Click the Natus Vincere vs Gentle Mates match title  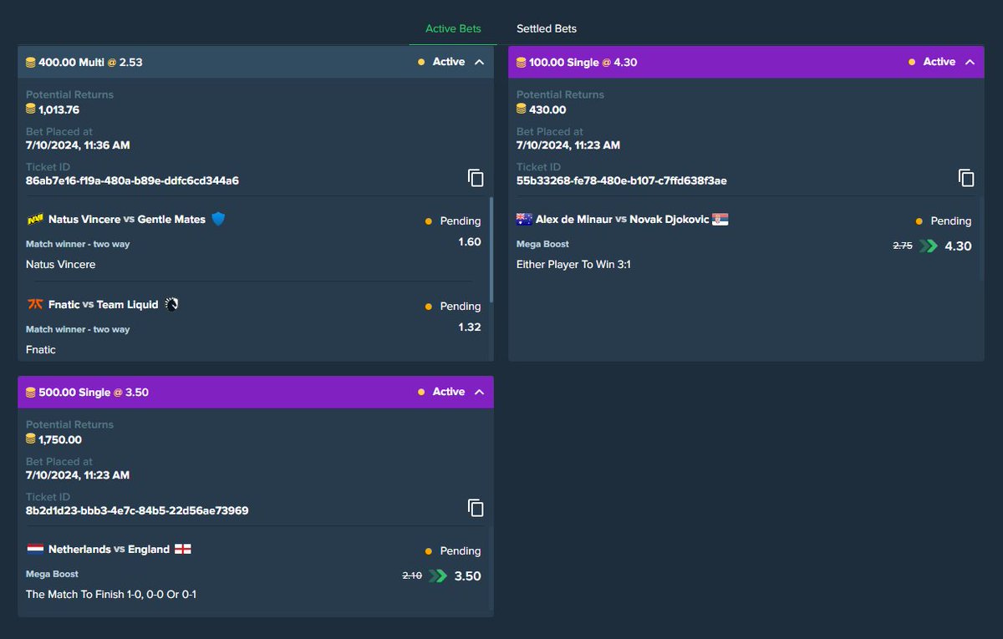pos(127,220)
